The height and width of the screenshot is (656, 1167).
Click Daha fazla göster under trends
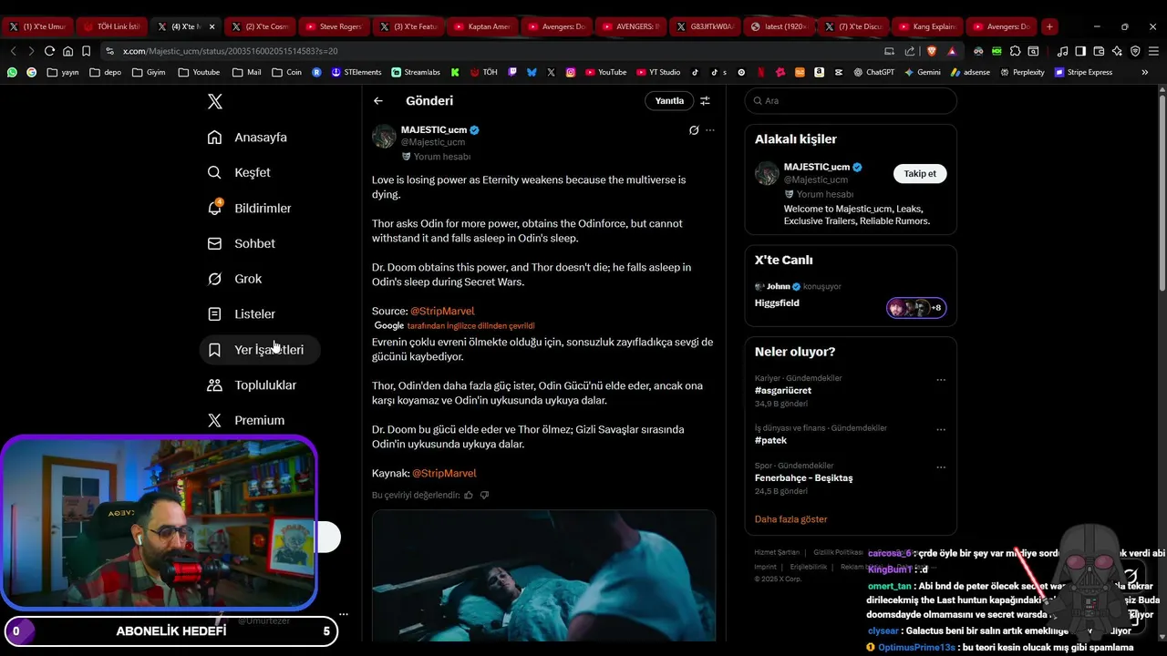(791, 519)
